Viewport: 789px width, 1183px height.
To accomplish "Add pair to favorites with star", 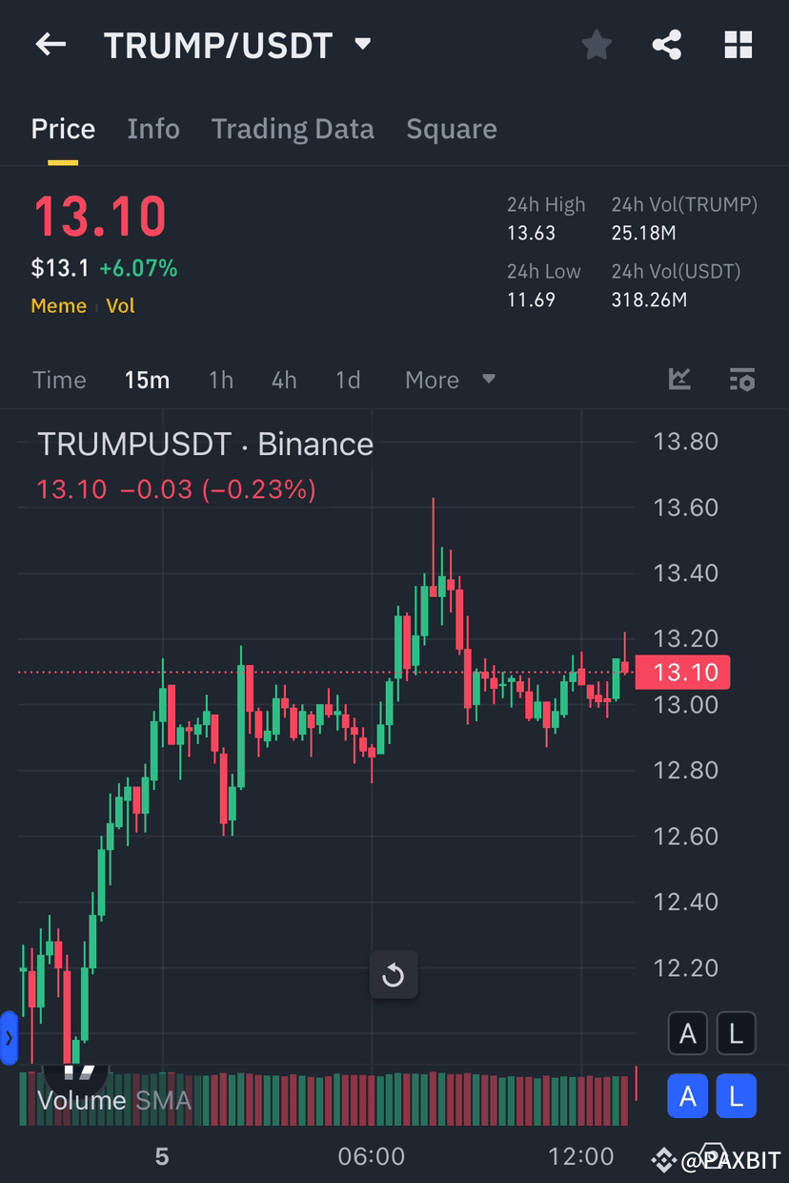I will [x=597, y=45].
